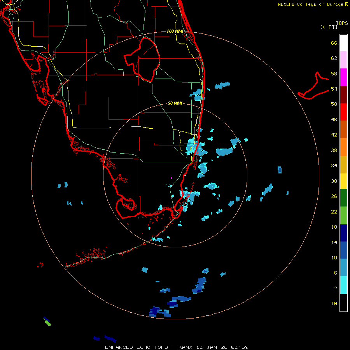Image resolution: width=350 pixels, height=350 pixels.
Task: Select the dark orange legend swatch
Action: pyautogui.click(x=343, y=129)
